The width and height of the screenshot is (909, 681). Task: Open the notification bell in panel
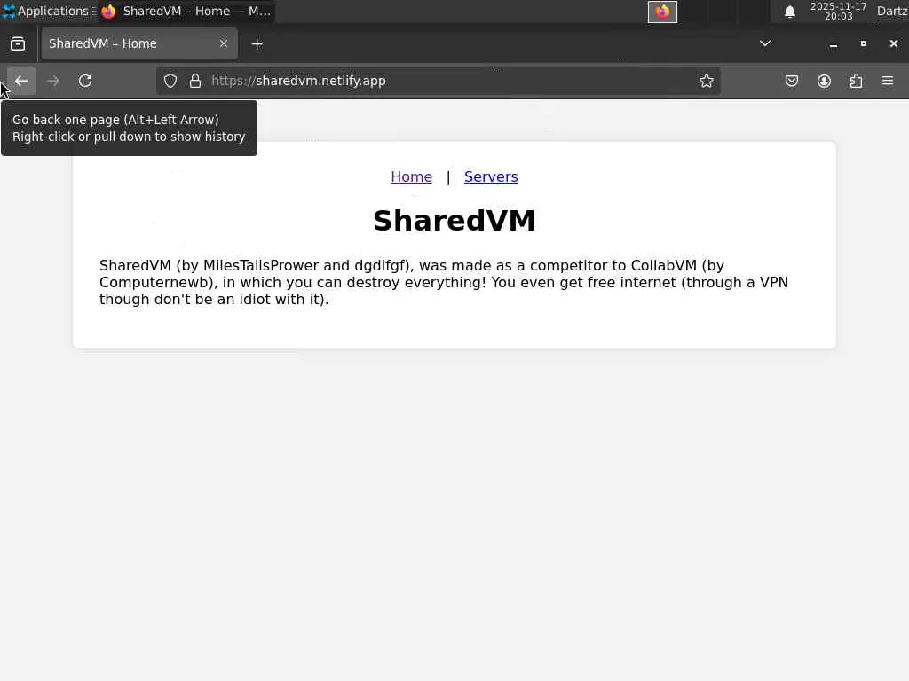(789, 12)
